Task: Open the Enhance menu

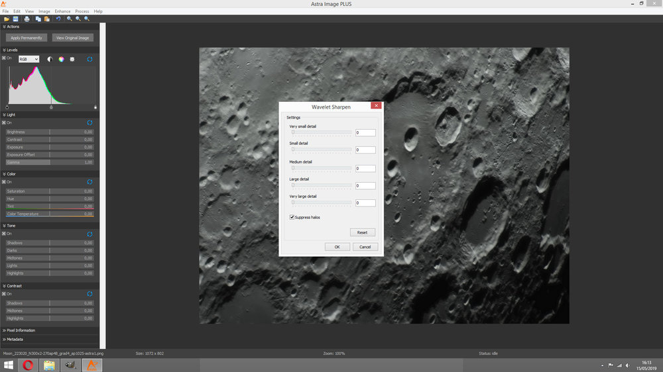Action: pos(62,11)
